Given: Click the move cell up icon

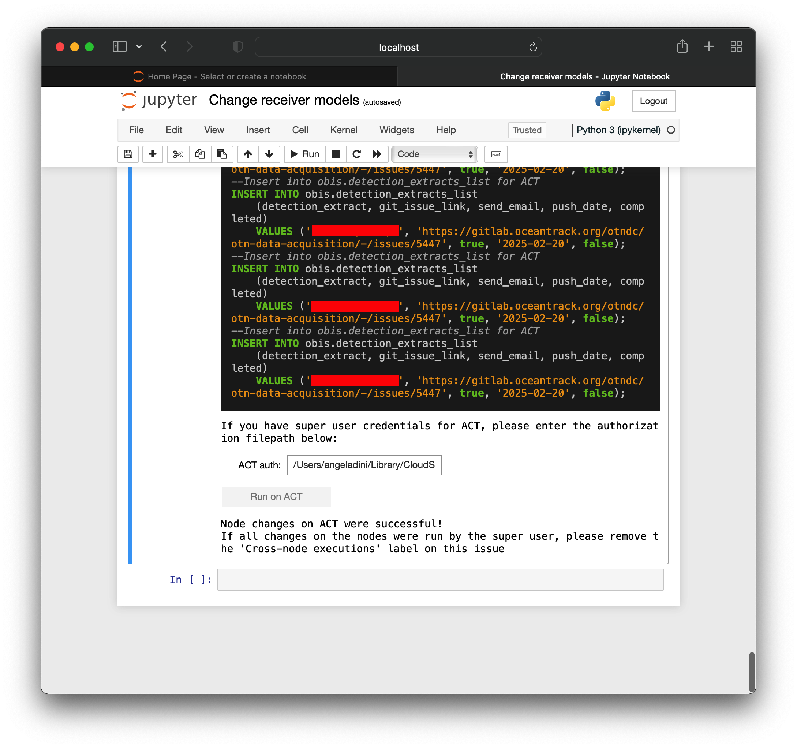Looking at the screenshot, I should (x=247, y=154).
